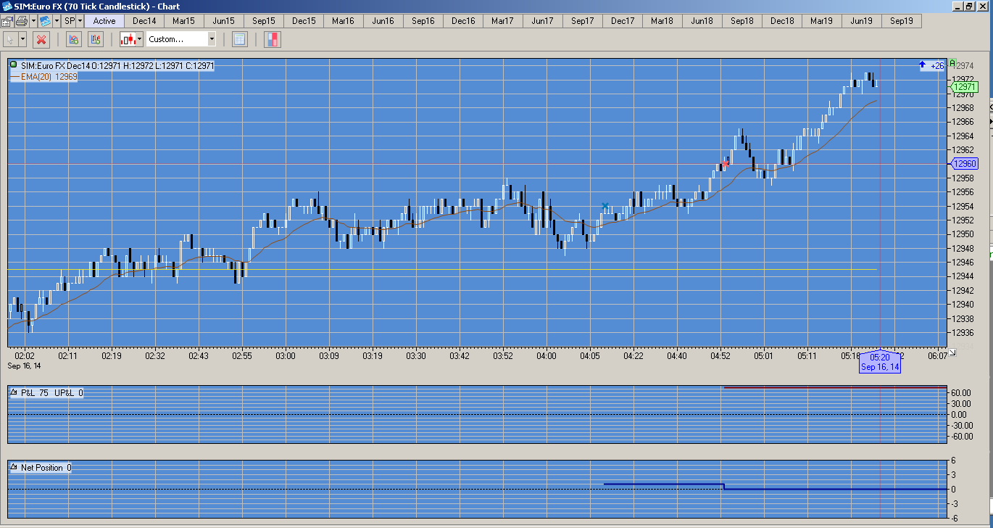Open the dropdown arrow beside the chart template icon
Image resolution: width=993 pixels, height=528 pixels.
[x=57, y=20]
